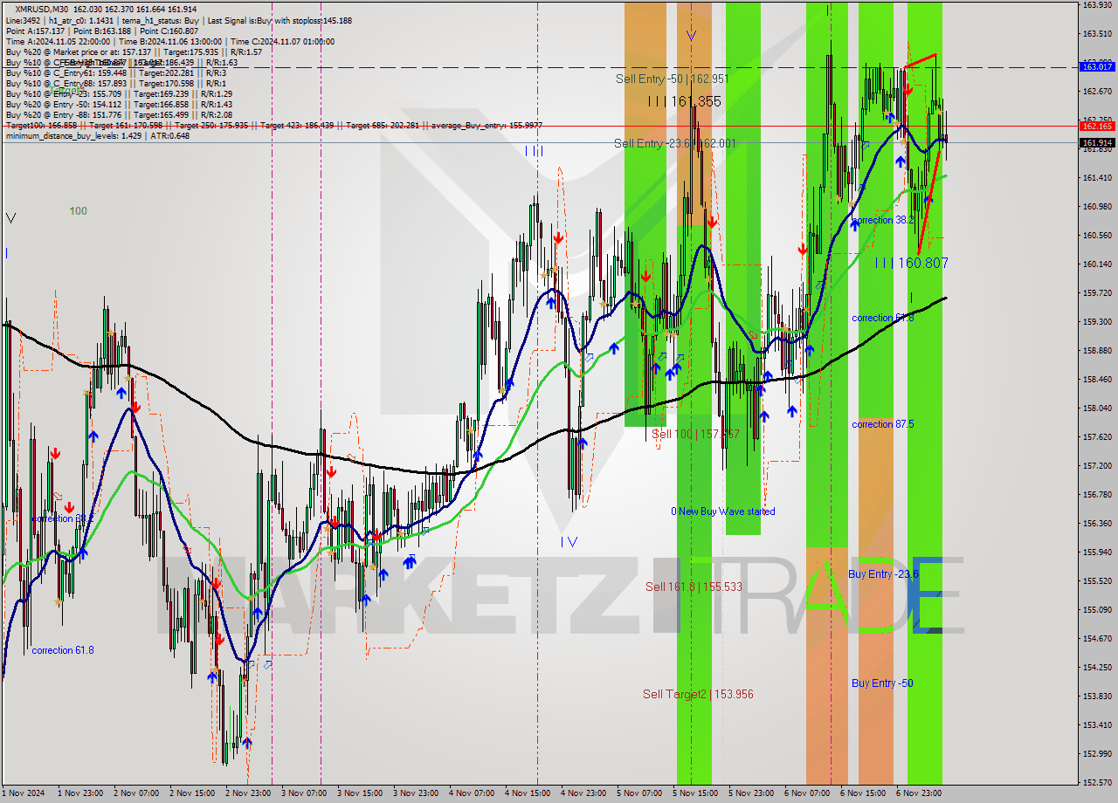Click the '1 Nov 2024' time label
The width and height of the screenshot is (1118, 803).
pos(22,793)
